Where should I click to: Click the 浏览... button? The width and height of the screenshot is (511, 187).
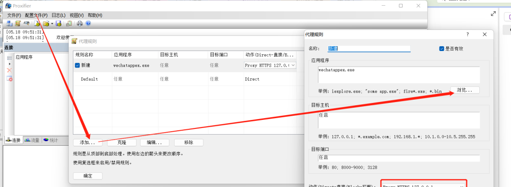coord(465,90)
